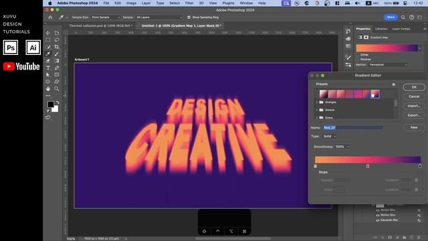Click the Home icon in options bar
The height and width of the screenshot is (241, 428).
click(50, 17)
